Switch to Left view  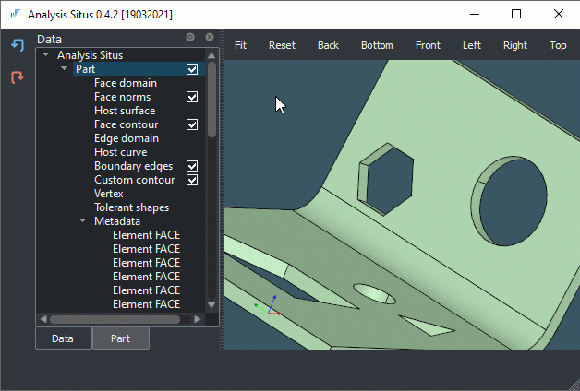pyautogui.click(x=472, y=45)
